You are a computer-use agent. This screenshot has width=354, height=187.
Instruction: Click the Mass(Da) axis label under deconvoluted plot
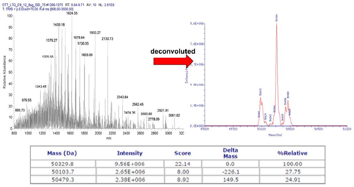click(276, 135)
